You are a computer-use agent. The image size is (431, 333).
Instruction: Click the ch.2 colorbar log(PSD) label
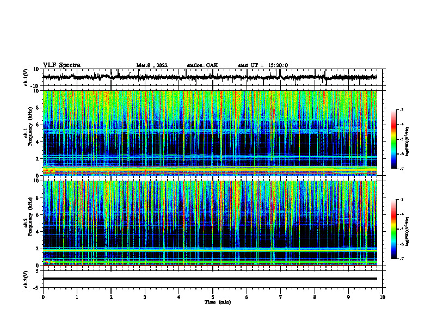pyautogui.click(x=408, y=231)
